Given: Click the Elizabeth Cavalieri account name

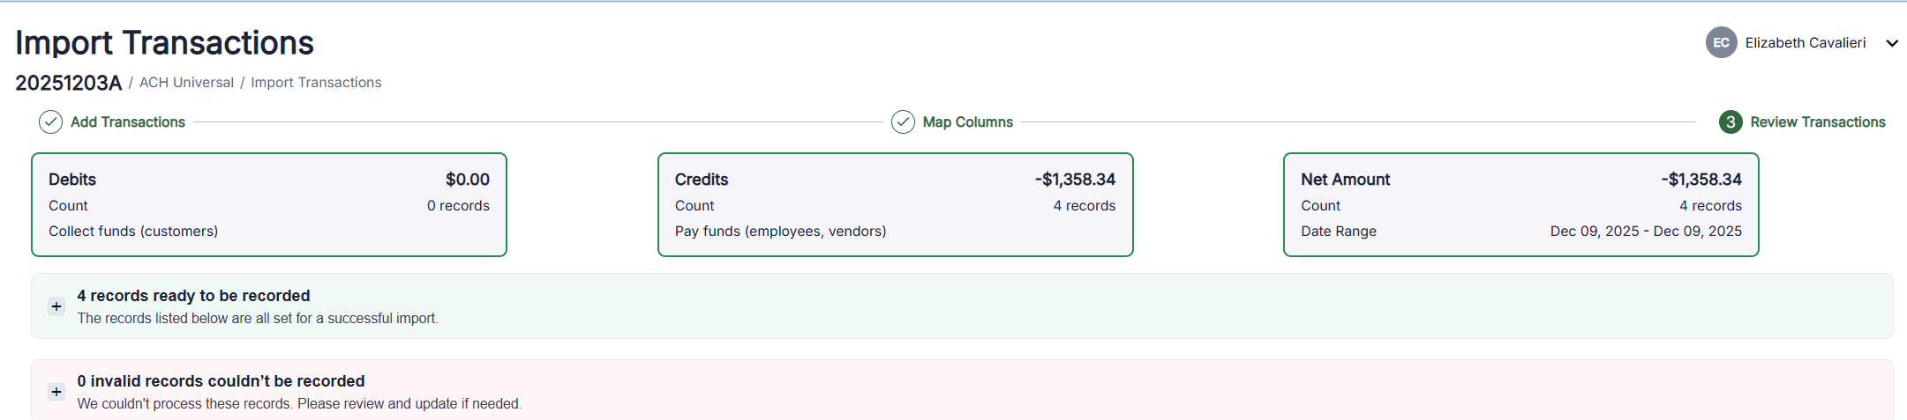Looking at the screenshot, I should click(x=1805, y=42).
